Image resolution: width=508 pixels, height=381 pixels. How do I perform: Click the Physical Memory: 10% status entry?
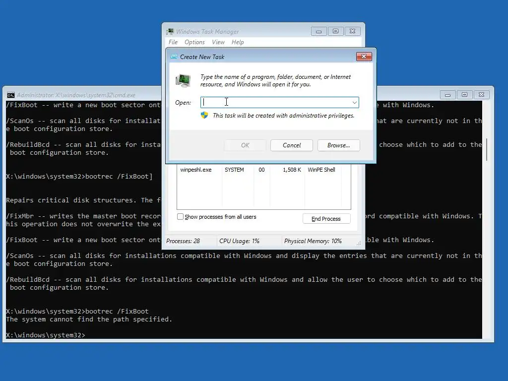[x=313, y=241]
